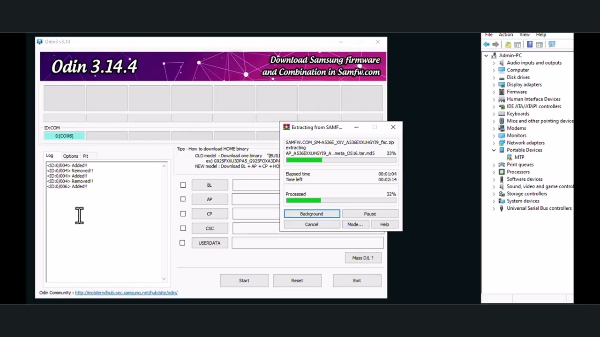Click the Mass D/L ? button
The image size is (600, 337).
pos(363,258)
